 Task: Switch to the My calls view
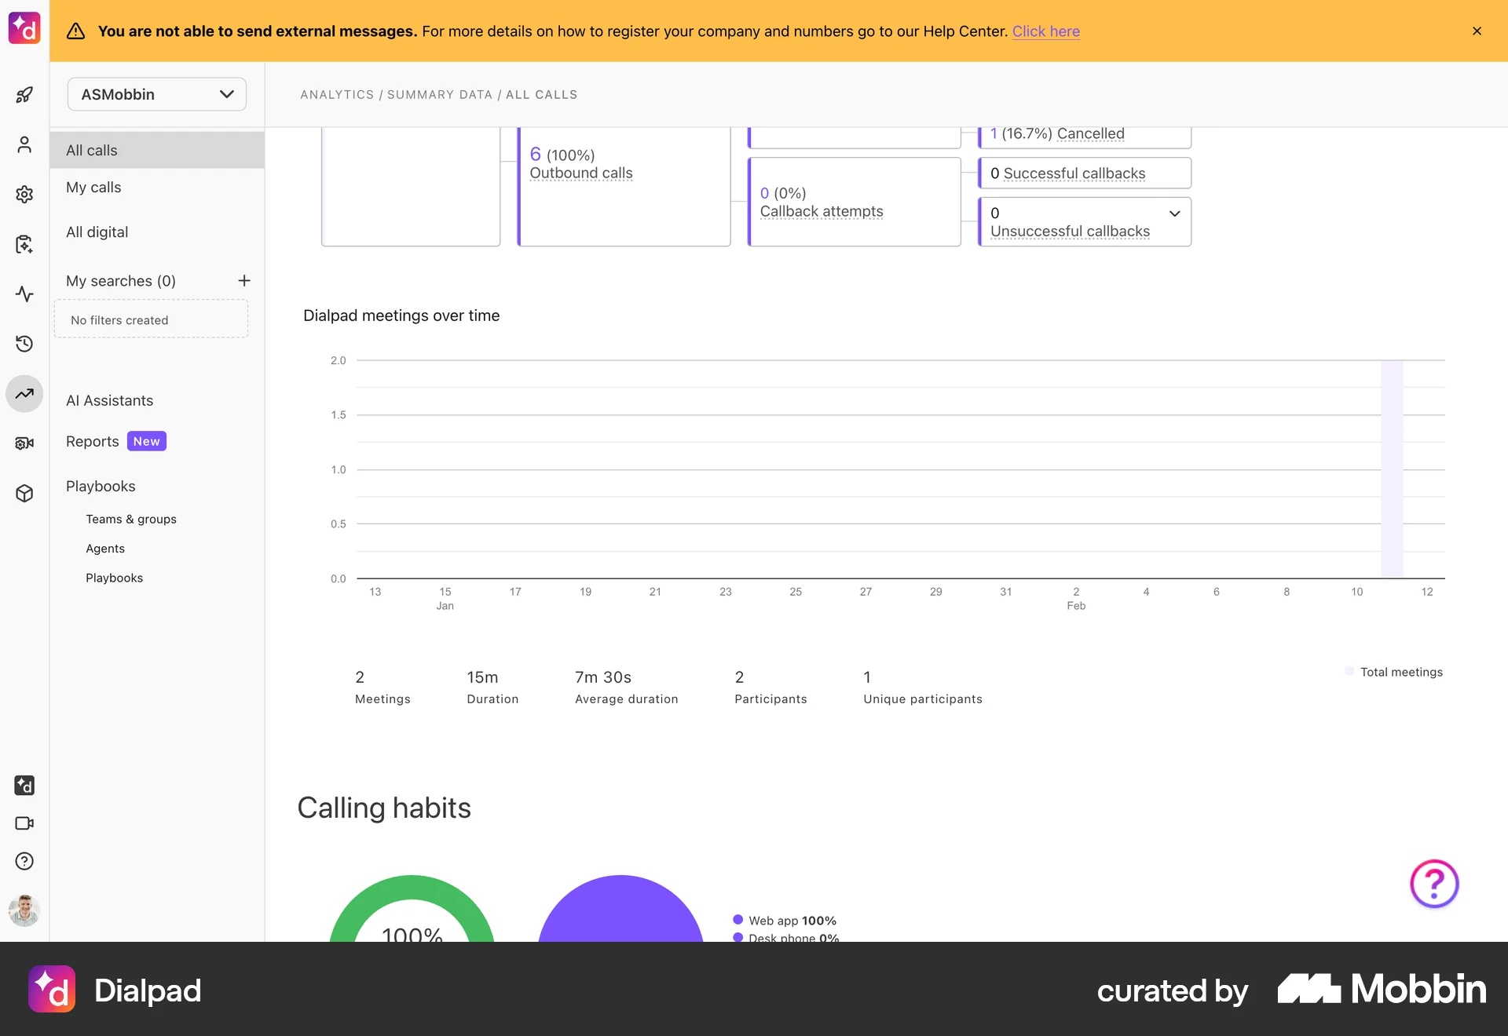click(x=93, y=187)
